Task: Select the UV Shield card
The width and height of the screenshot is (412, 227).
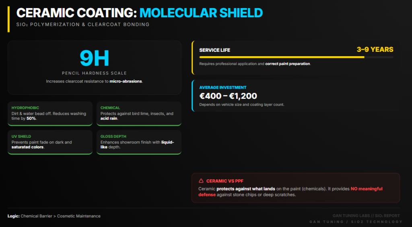Action: (x=50, y=142)
